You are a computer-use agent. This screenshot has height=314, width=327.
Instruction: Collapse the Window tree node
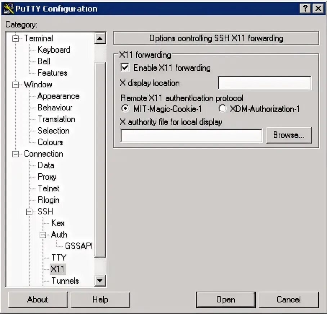[15, 85]
